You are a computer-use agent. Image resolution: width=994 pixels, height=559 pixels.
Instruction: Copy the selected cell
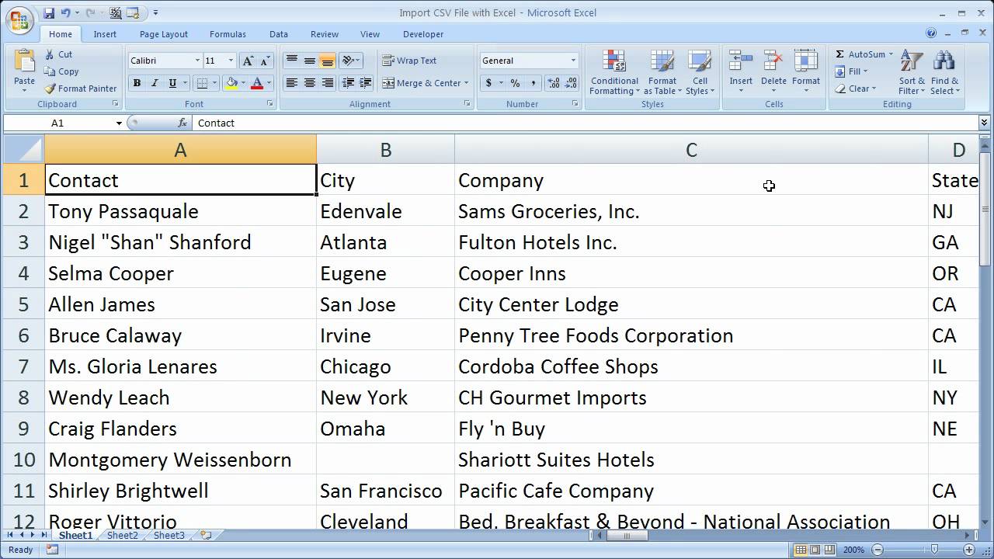click(x=62, y=71)
